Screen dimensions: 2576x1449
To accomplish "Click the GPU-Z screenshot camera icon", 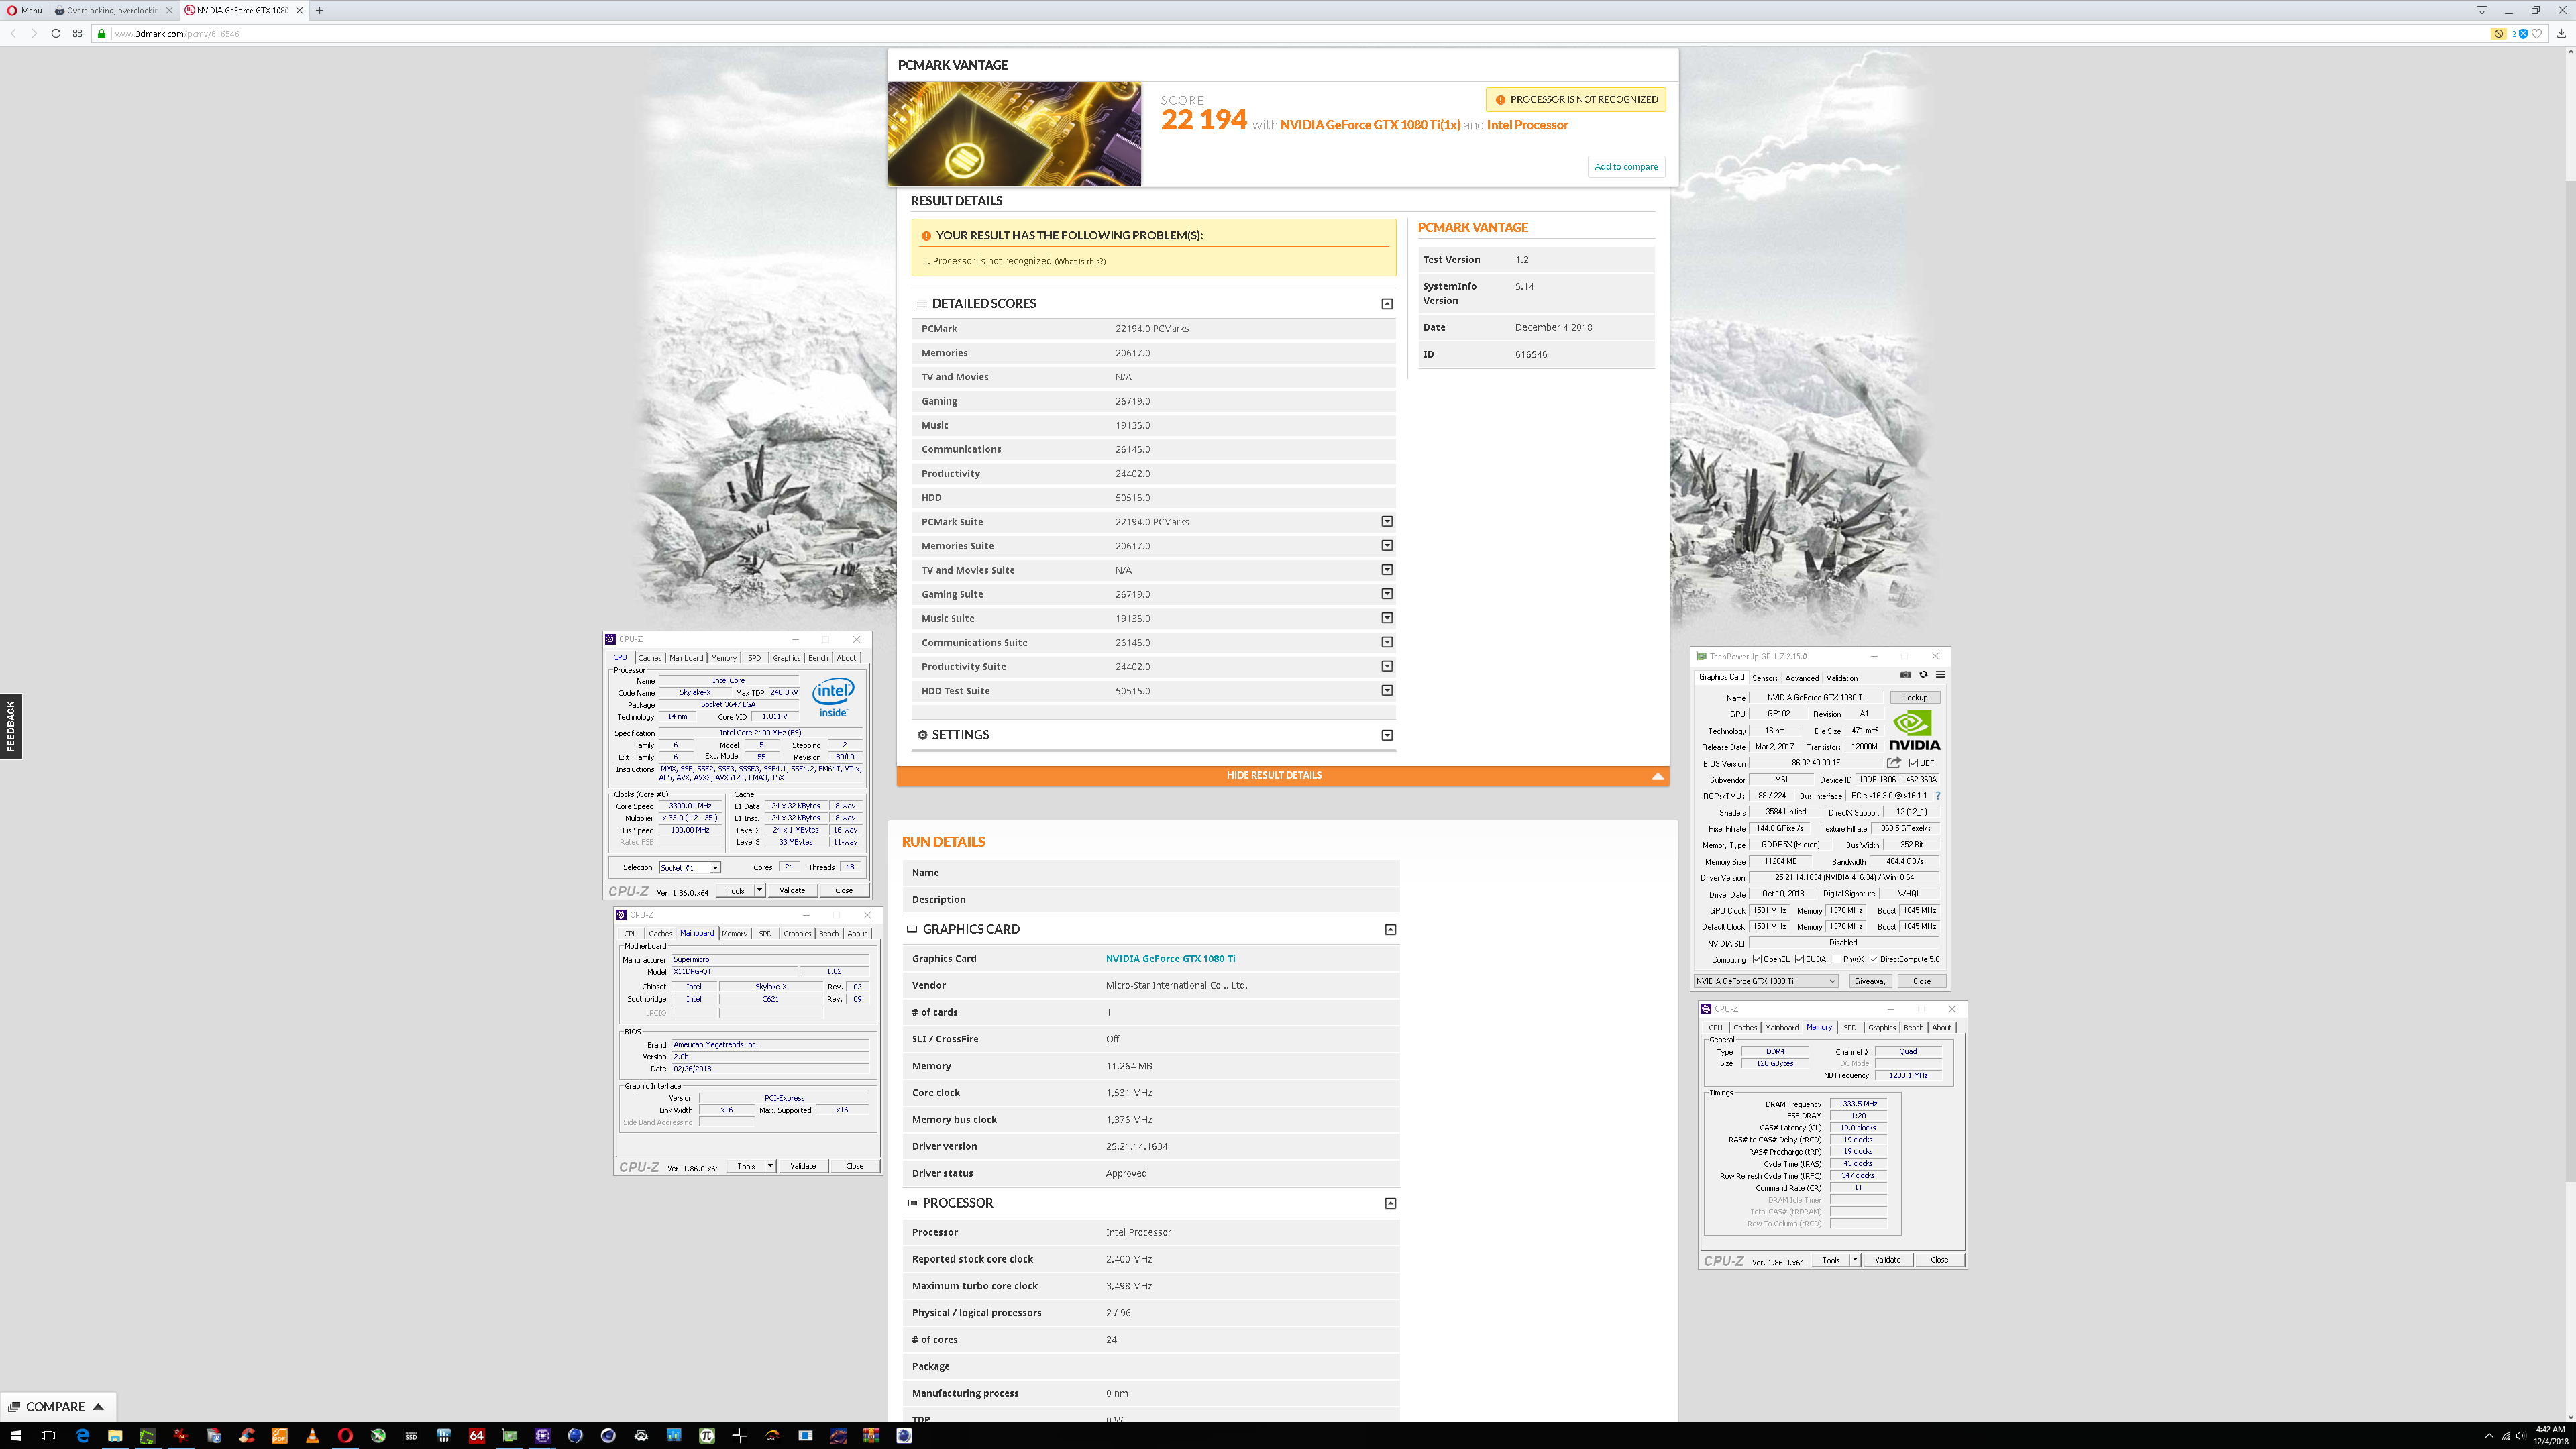I will point(1905,674).
